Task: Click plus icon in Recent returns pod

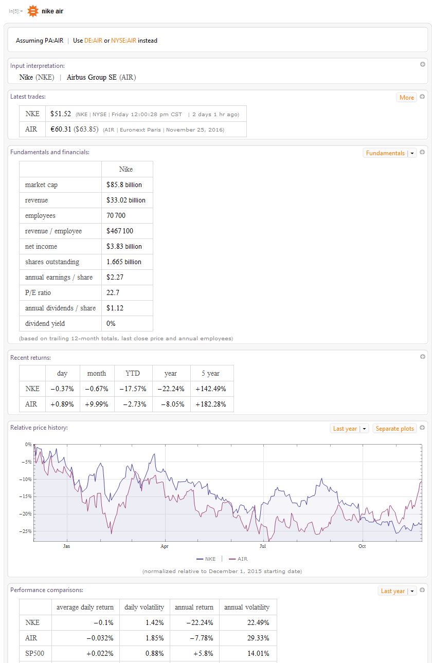Action: pyautogui.click(x=422, y=357)
